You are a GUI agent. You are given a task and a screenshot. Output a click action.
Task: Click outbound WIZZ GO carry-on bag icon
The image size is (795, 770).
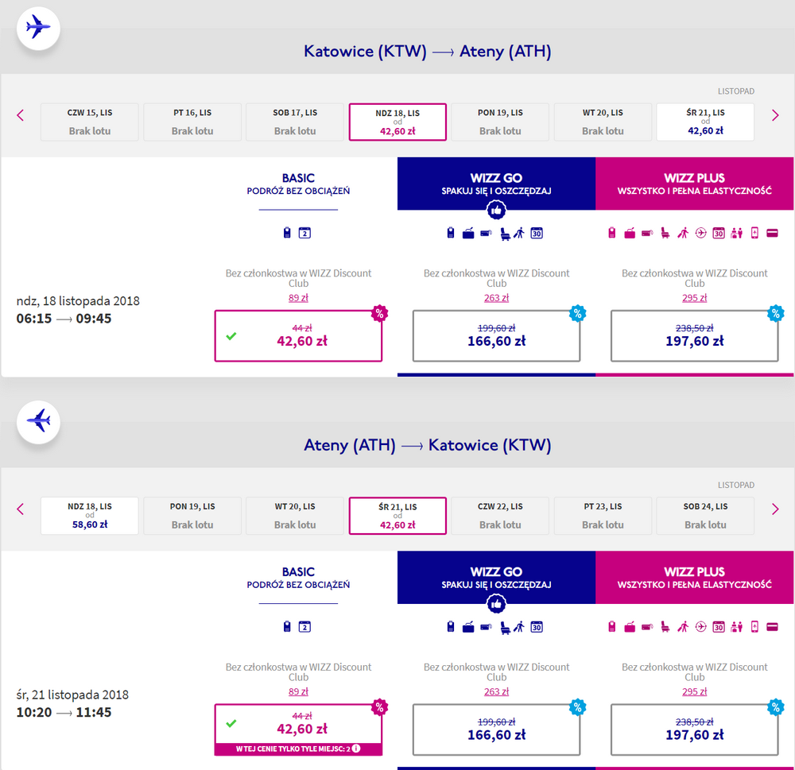coord(450,233)
